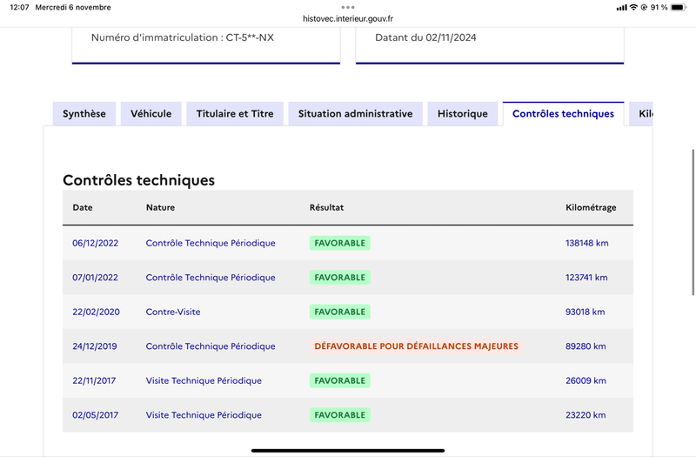696x457 pixels.
Task: Tap the home indicator bar at bottom
Action: [x=348, y=451]
